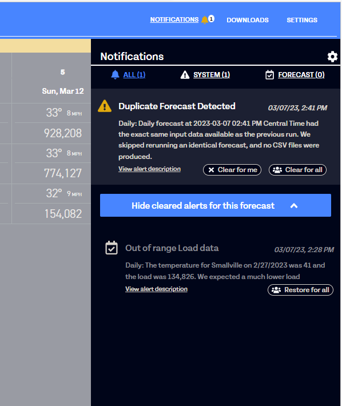Click the 32° 9 MPH weather cell
This screenshot has height=406, width=342.
[x=63, y=193]
